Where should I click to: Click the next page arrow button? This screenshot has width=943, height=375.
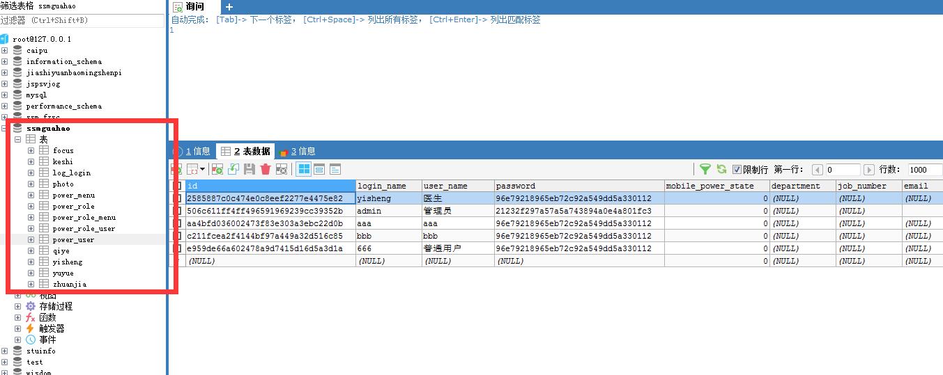pos(868,170)
